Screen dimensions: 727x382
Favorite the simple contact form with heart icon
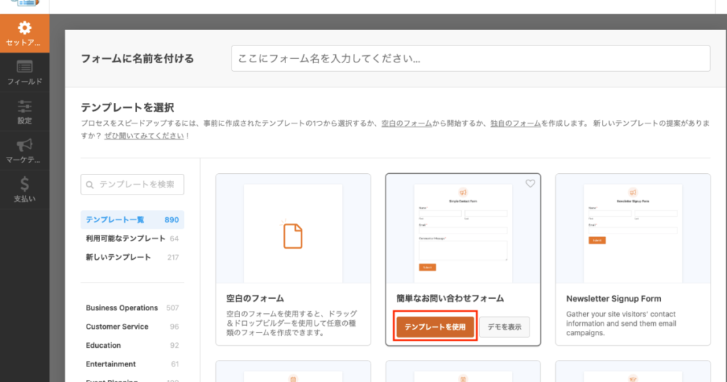pos(530,184)
